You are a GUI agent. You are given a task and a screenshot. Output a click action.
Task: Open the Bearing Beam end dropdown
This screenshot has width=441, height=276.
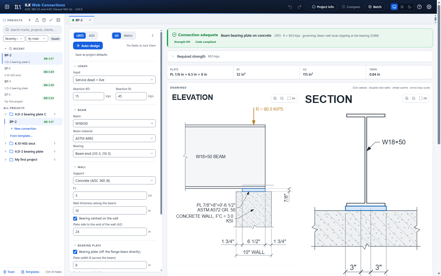click(x=114, y=153)
